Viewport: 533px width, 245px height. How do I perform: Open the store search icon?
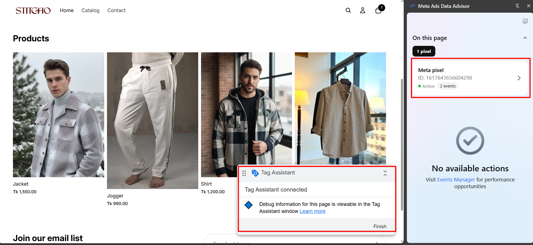coord(348,10)
